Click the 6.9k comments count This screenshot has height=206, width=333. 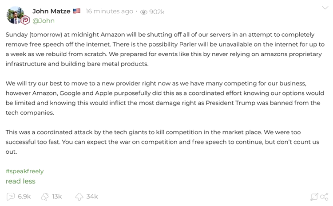[x=24, y=196]
